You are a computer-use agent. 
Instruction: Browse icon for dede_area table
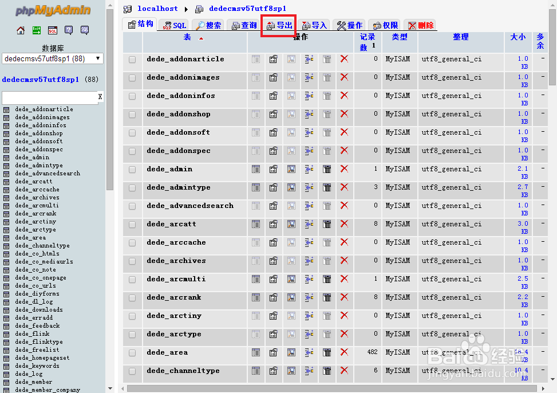pyautogui.click(x=256, y=352)
